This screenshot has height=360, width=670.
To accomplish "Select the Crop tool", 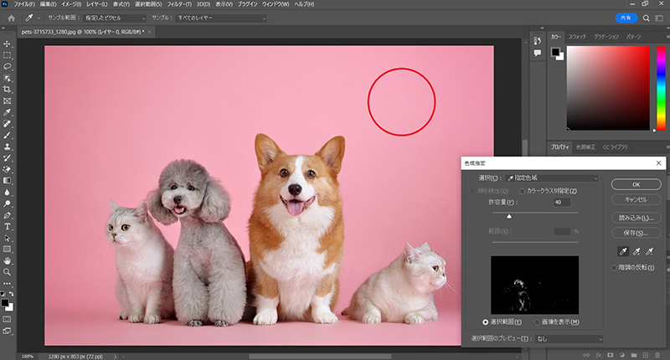I will point(8,90).
